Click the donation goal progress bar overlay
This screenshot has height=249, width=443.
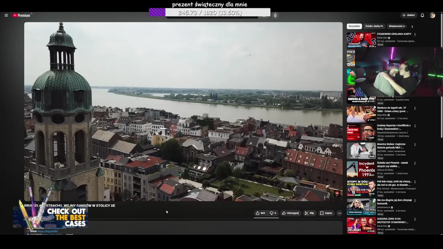click(210, 12)
